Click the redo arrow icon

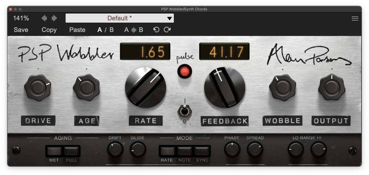[x=167, y=30]
